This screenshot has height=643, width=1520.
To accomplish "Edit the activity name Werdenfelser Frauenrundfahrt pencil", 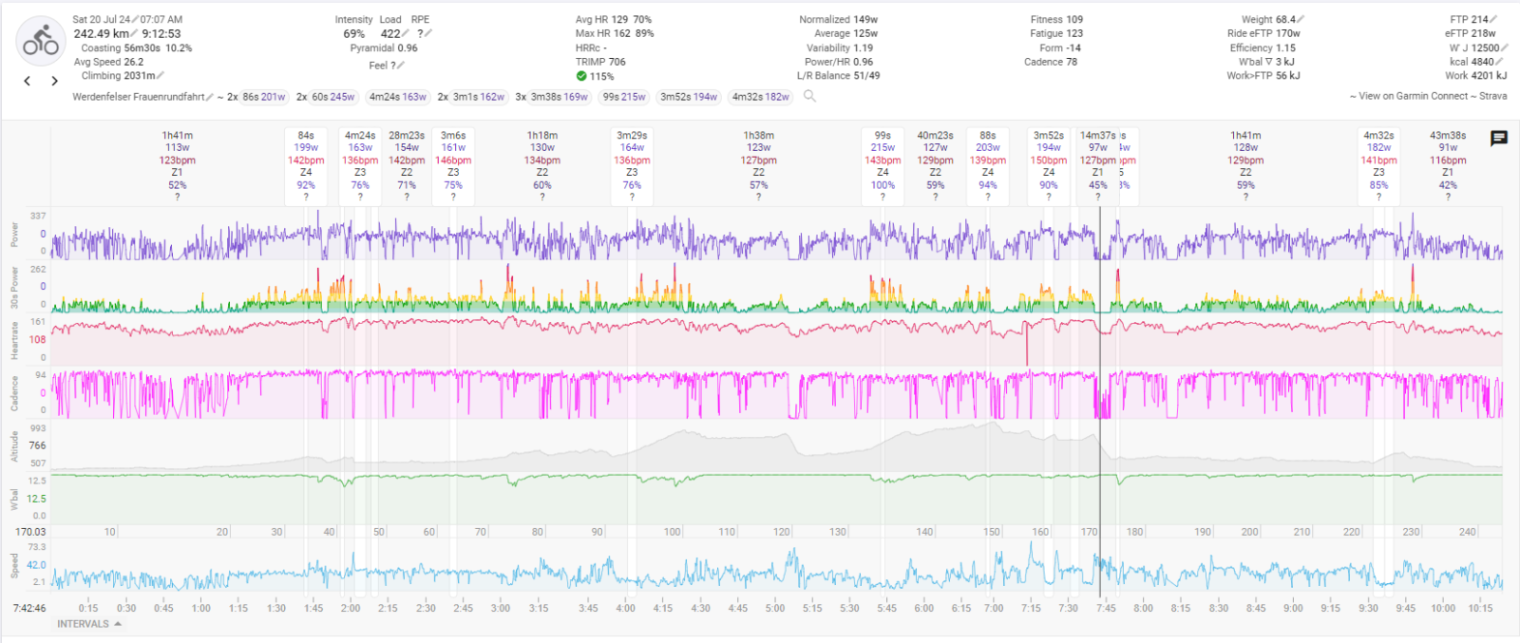I will coord(209,97).
